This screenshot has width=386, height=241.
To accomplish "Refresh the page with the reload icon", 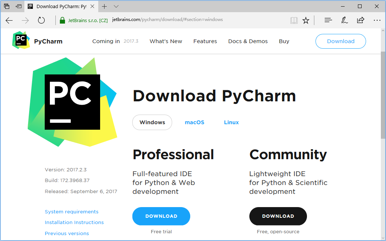I will coord(41,20).
